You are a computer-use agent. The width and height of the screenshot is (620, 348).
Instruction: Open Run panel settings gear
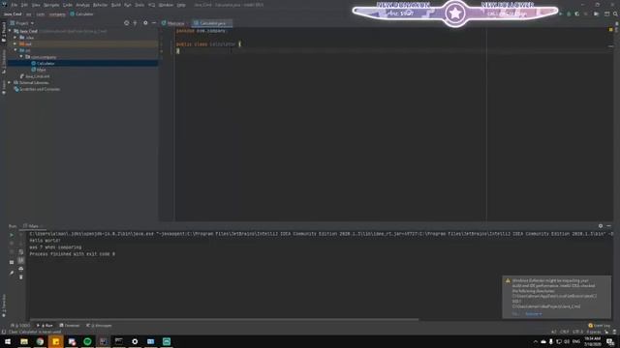click(x=601, y=226)
